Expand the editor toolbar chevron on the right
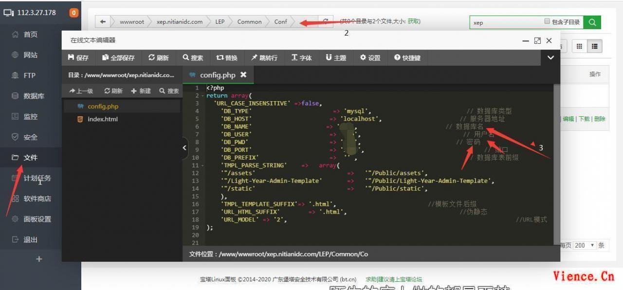Viewport: 623px width, 290px height. 550,57
